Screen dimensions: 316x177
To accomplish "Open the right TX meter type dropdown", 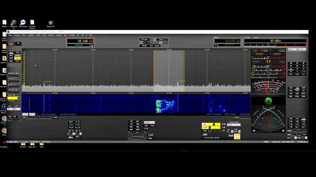I will 302,49.
